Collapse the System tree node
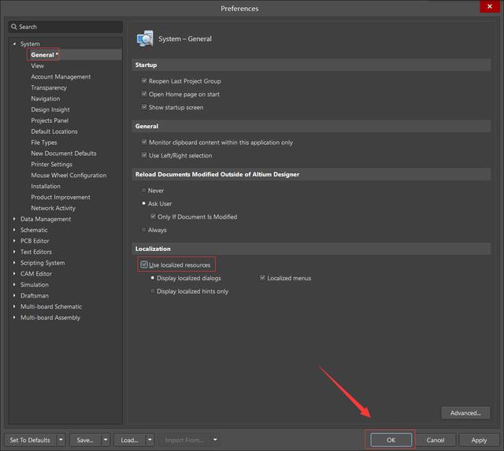504x451 pixels. tap(14, 44)
